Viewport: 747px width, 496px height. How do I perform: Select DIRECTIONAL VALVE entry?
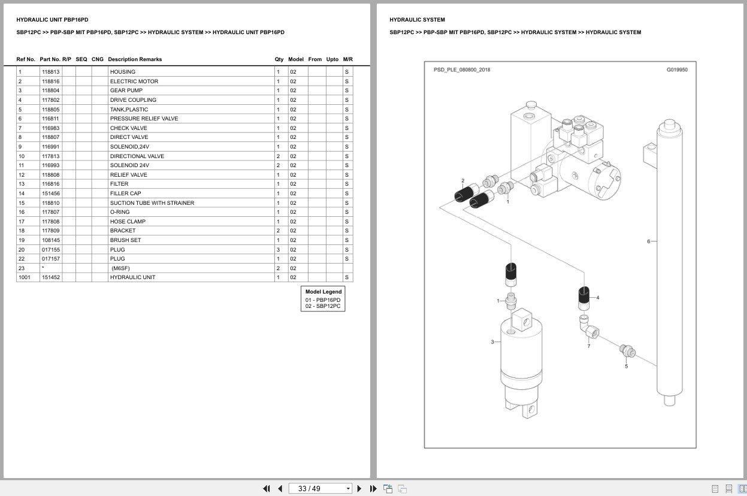click(x=137, y=156)
